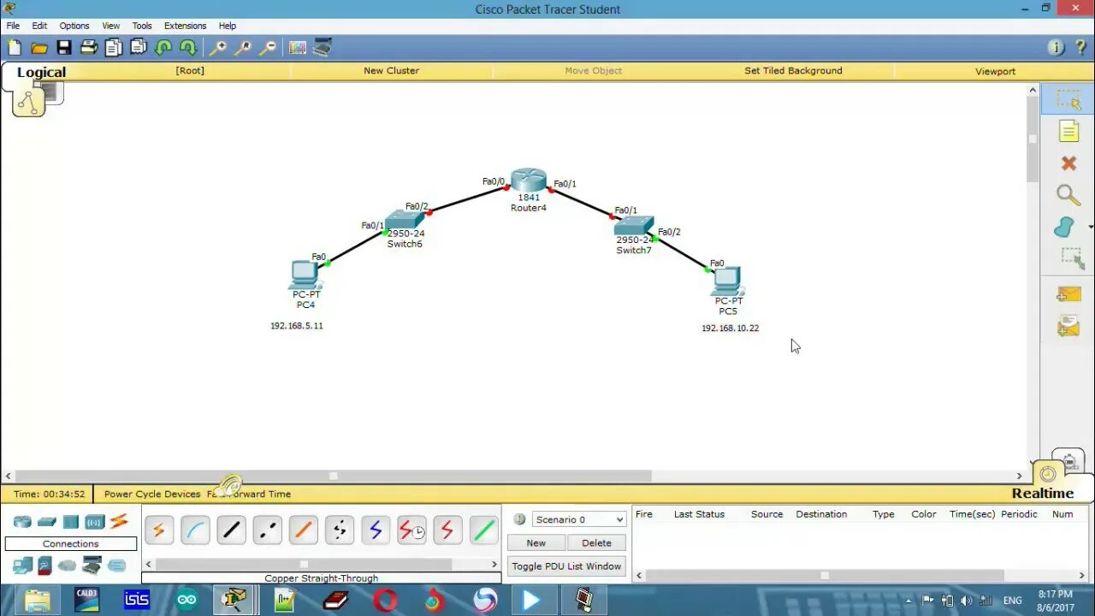The height and width of the screenshot is (616, 1095).
Task: Click the workspace horizontal scrollbar thumb
Action: [334, 476]
